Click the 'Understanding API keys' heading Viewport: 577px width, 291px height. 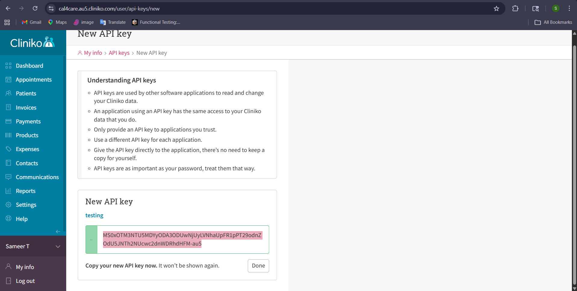(122, 80)
